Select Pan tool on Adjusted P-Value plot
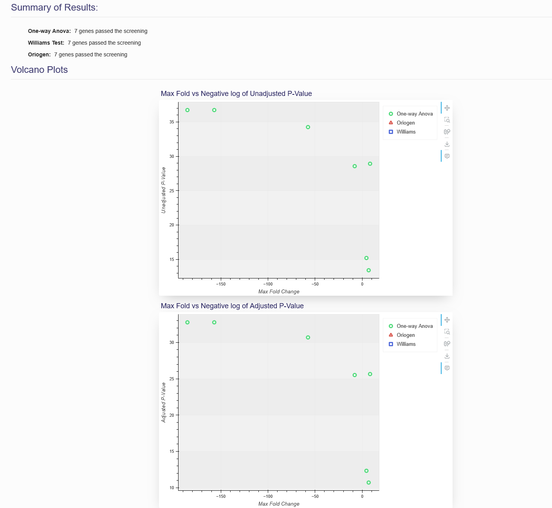The height and width of the screenshot is (508, 552). click(x=447, y=320)
